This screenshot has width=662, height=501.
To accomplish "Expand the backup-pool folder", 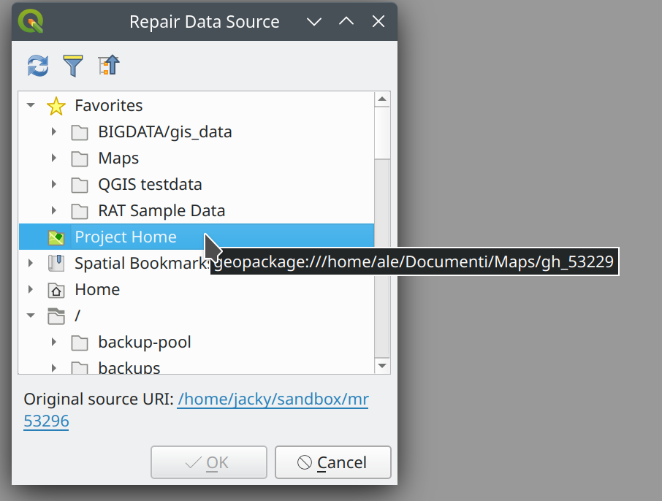I will tap(54, 342).
